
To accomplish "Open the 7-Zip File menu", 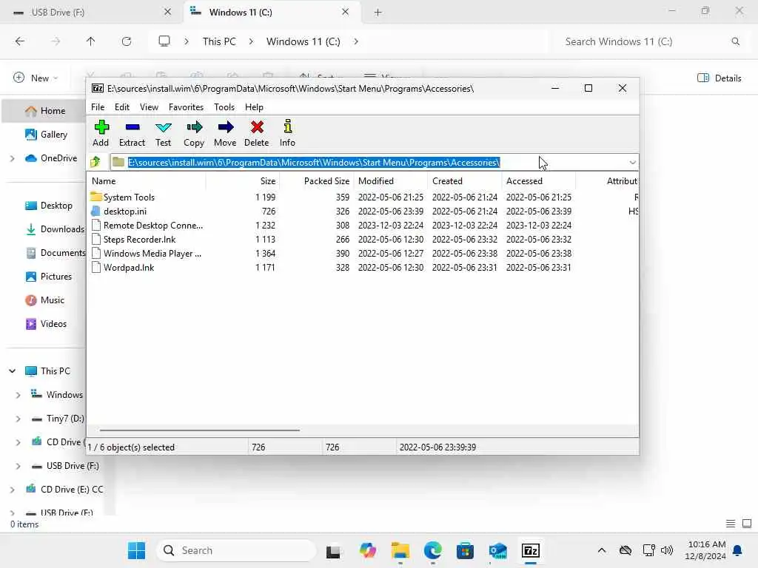I will [98, 107].
